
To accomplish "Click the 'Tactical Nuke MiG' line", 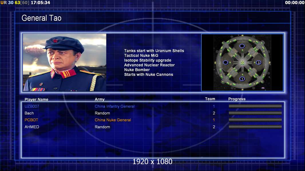I will (x=141, y=55).
